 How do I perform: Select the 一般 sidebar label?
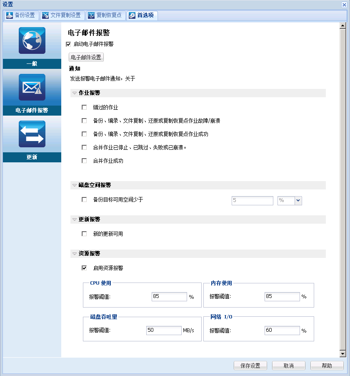(x=32, y=64)
